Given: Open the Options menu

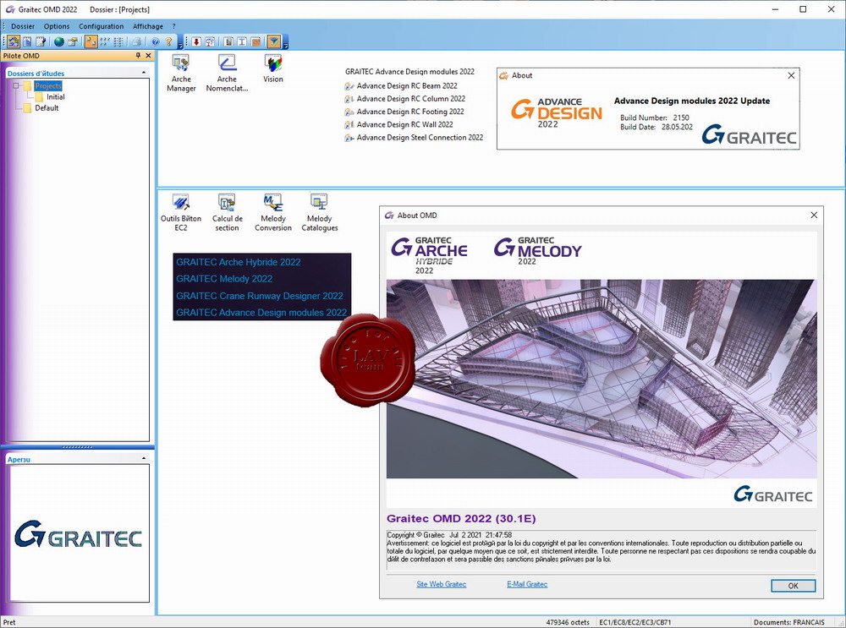Looking at the screenshot, I should click(57, 26).
